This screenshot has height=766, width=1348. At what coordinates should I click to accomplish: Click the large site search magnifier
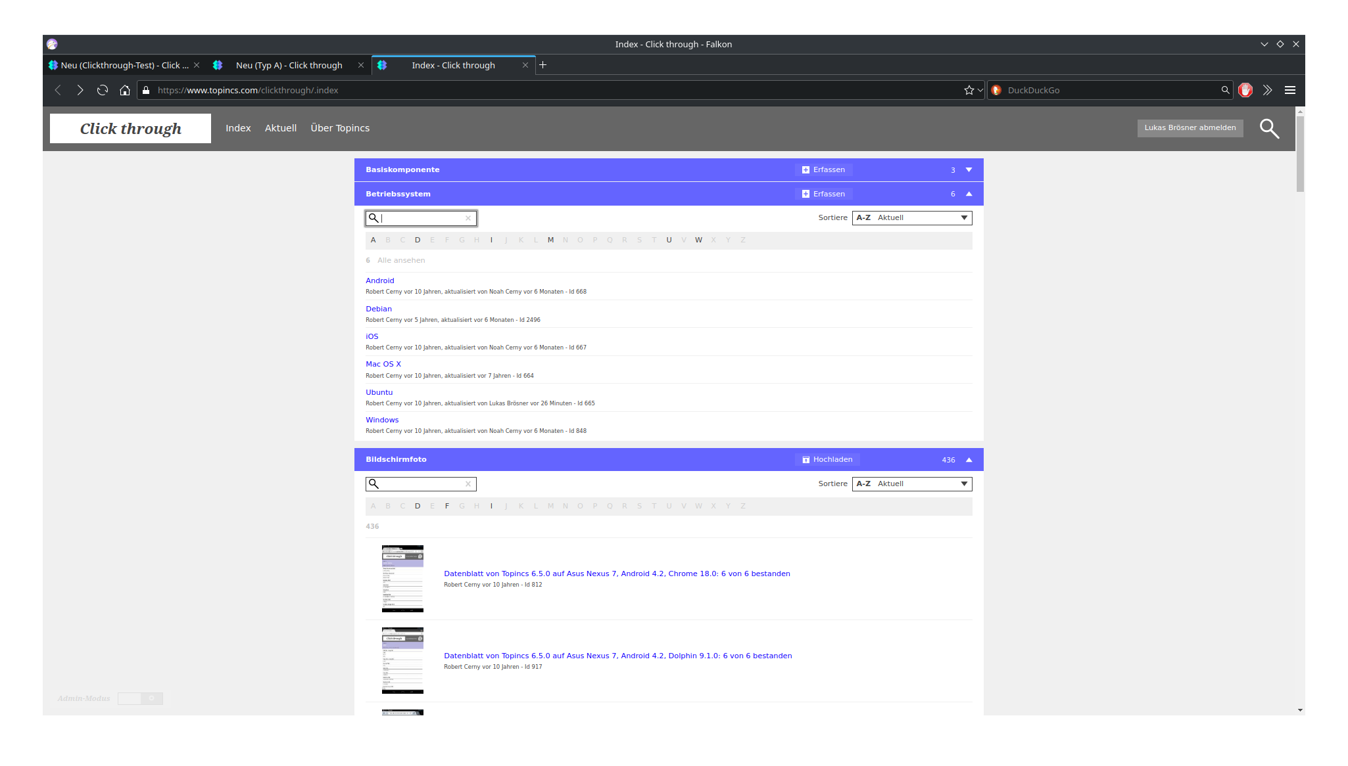[1268, 128]
